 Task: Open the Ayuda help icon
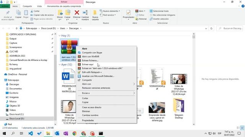click(x=243, y=6)
